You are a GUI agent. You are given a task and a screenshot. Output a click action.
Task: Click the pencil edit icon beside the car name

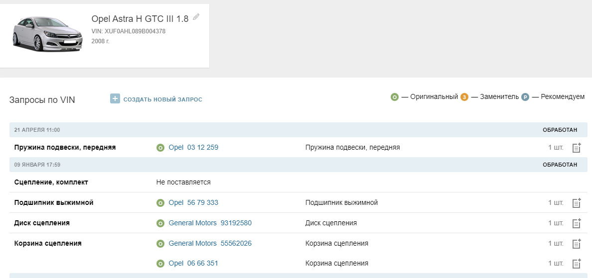click(x=196, y=17)
